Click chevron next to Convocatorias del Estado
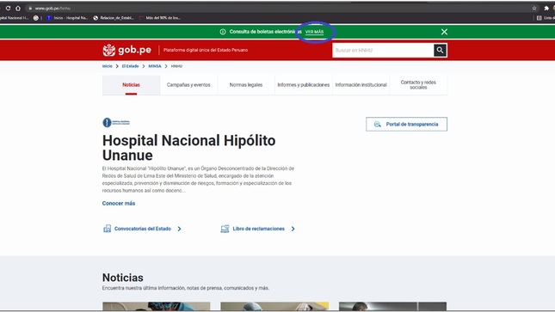555x312 pixels. [180, 229]
